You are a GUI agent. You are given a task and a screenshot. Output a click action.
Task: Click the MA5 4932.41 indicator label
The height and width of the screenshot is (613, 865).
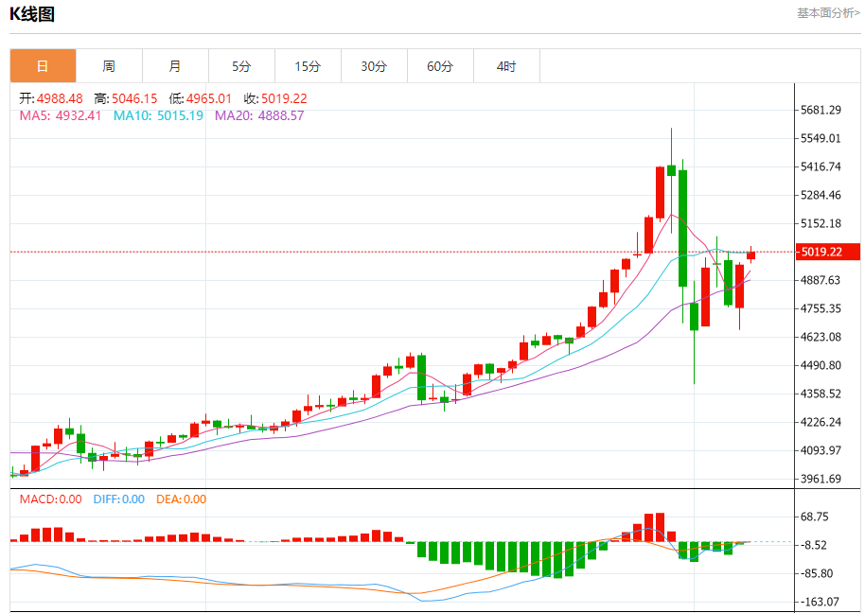click(61, 115)
